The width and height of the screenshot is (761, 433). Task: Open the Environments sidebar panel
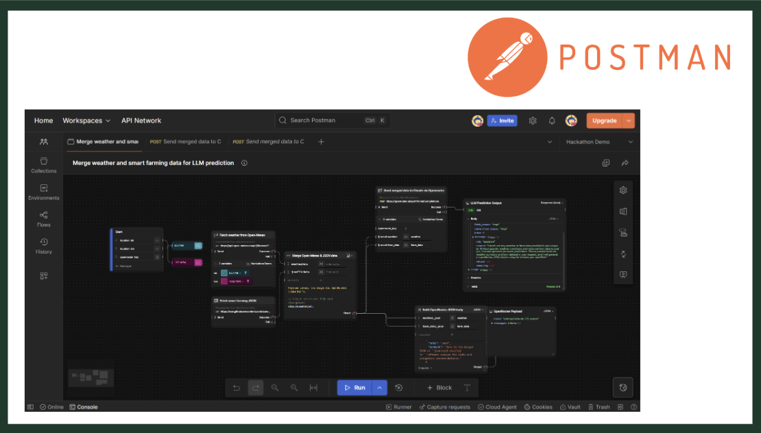click(x=44, y=192)
